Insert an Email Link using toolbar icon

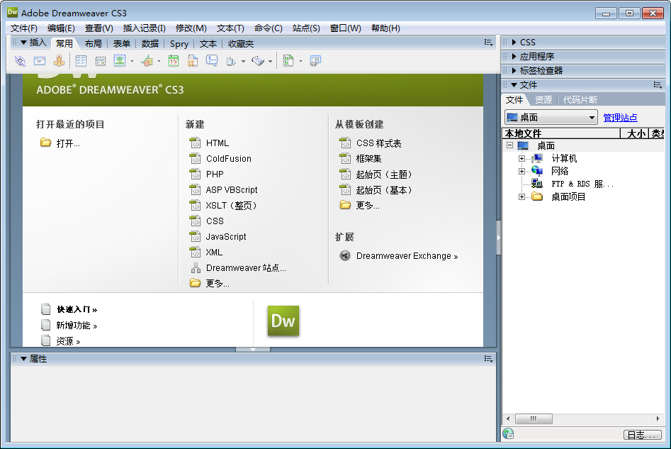pyautogui.click(x=40, y=61)
